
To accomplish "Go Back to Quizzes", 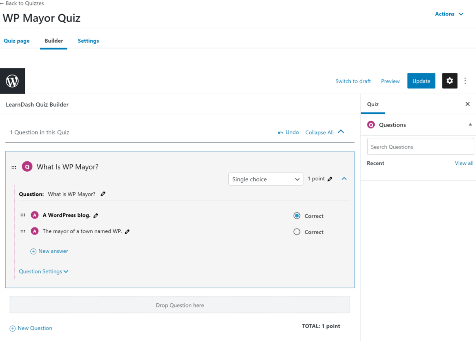I will (22, 3).
